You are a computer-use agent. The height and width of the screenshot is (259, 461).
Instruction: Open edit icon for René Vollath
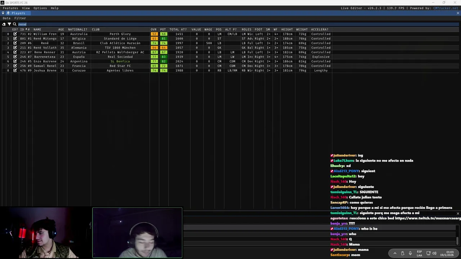point(15,47)
